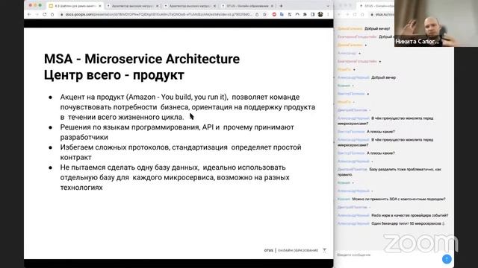Image resolution: width=478 pixels, height=268 pixels.
Task: Click the bullet 'Решения по языкам программирования'
Action: point(177,133)
